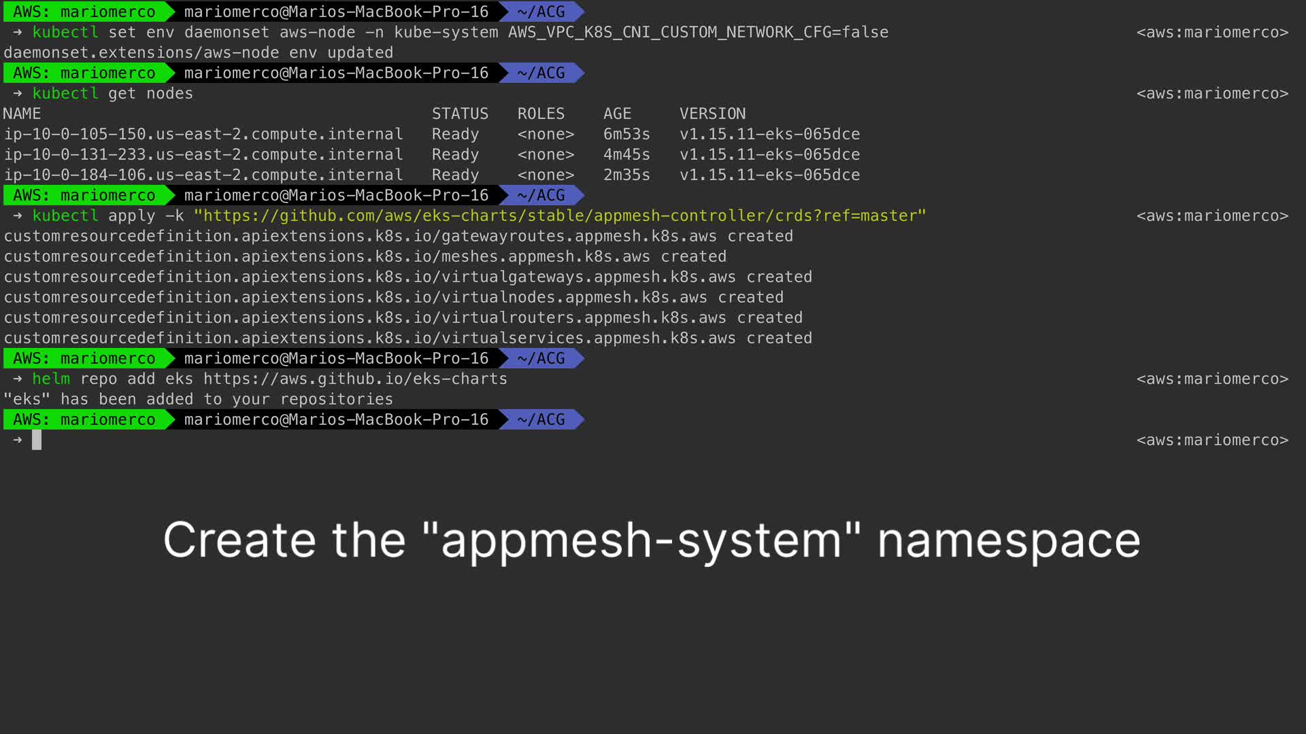Click the arrow icon before kubectl apply -k
1306x734 pixels.
coord(18,216)
